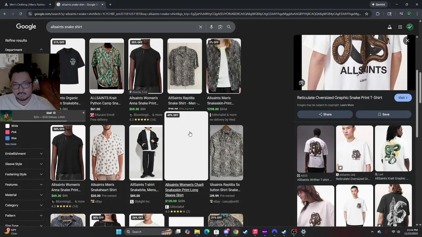Expand the Fastening Style filter
The width and height of the screenshot is (422, 237).
[24, 174]
